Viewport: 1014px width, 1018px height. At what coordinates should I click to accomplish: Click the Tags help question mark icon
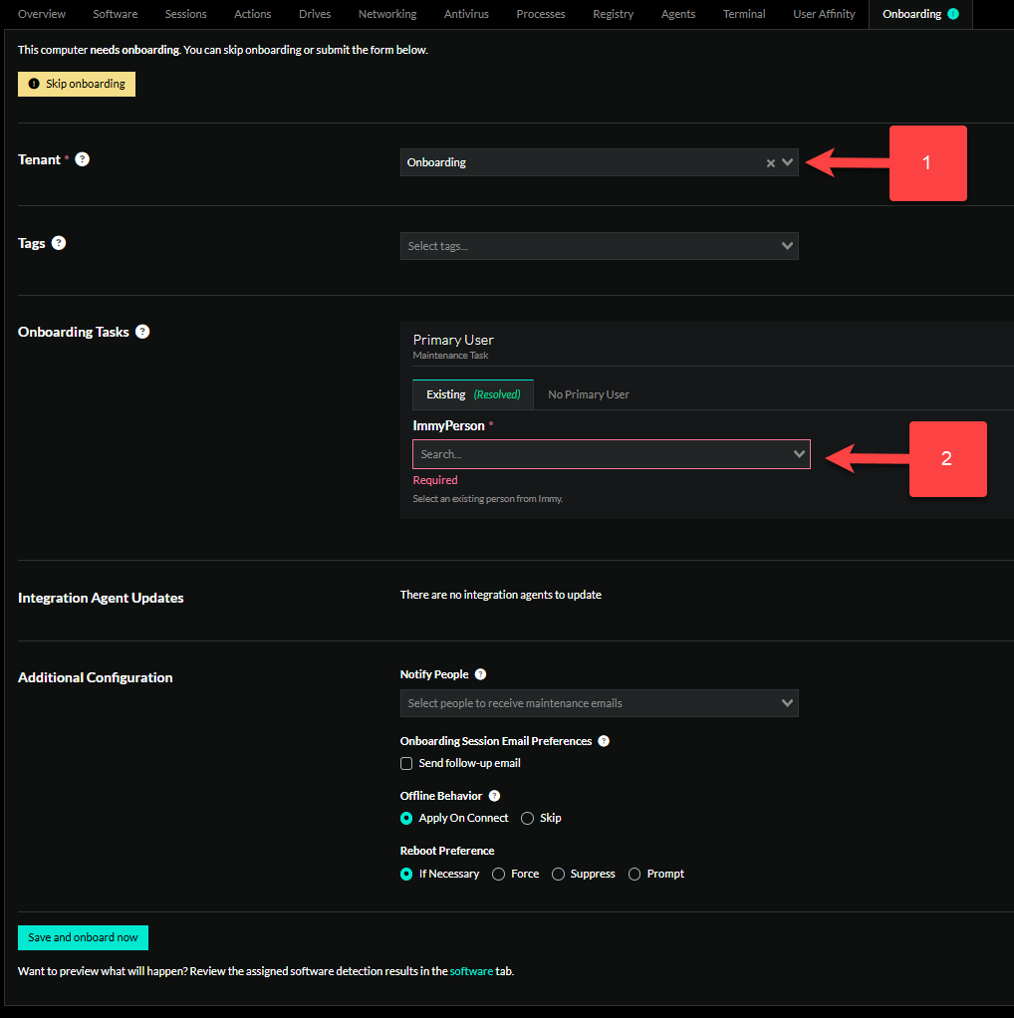click(58, 242)
